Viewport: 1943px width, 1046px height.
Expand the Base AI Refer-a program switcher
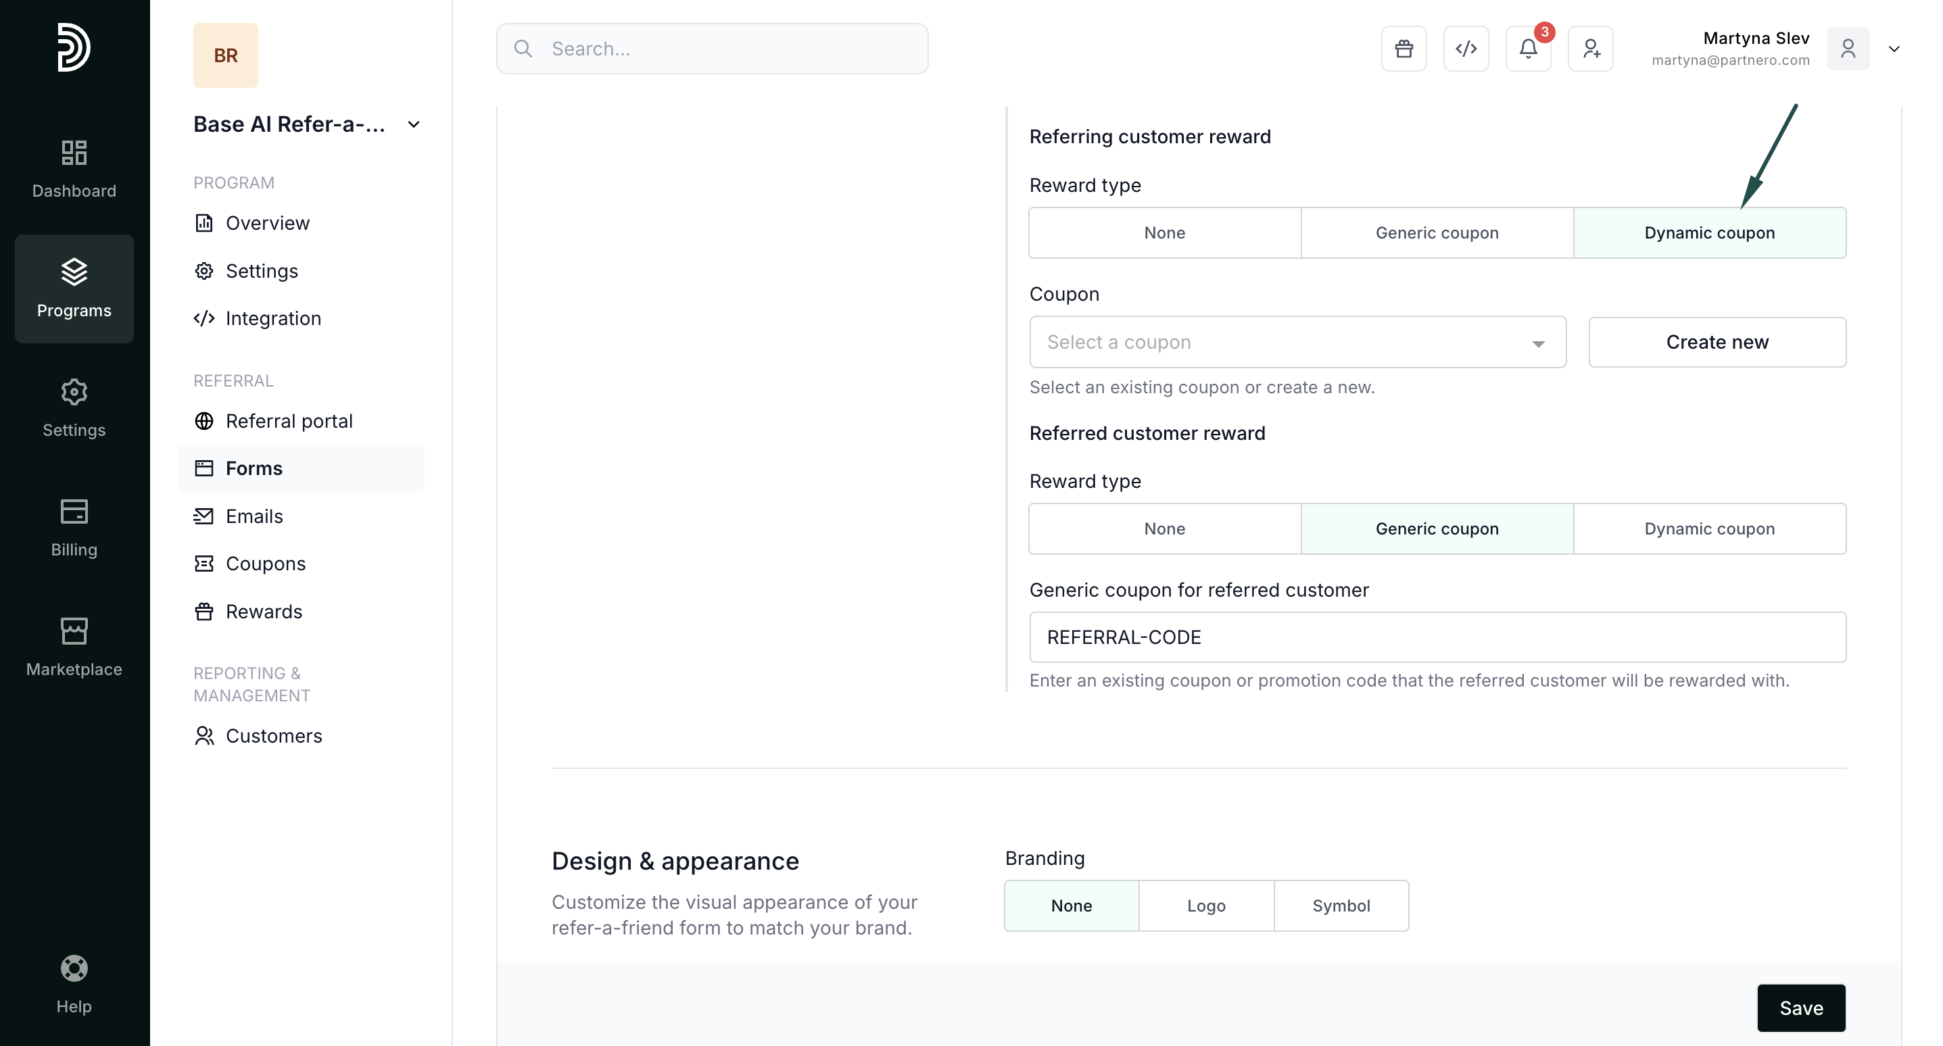tap(413, 124)
